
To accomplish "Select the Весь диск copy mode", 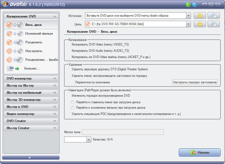I will [x=31, y=25].
